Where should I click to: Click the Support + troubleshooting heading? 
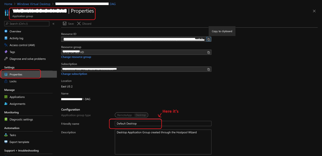[x=21, y=150]
